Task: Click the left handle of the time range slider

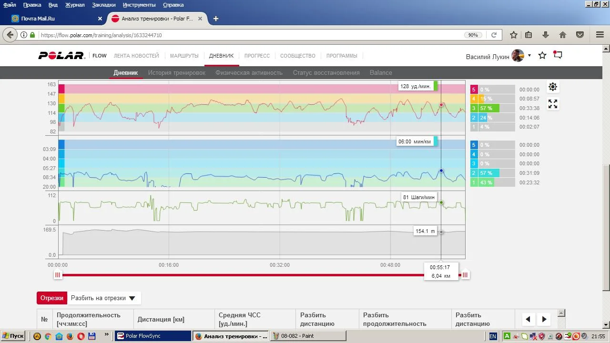Action: click(x=58, y=275)
